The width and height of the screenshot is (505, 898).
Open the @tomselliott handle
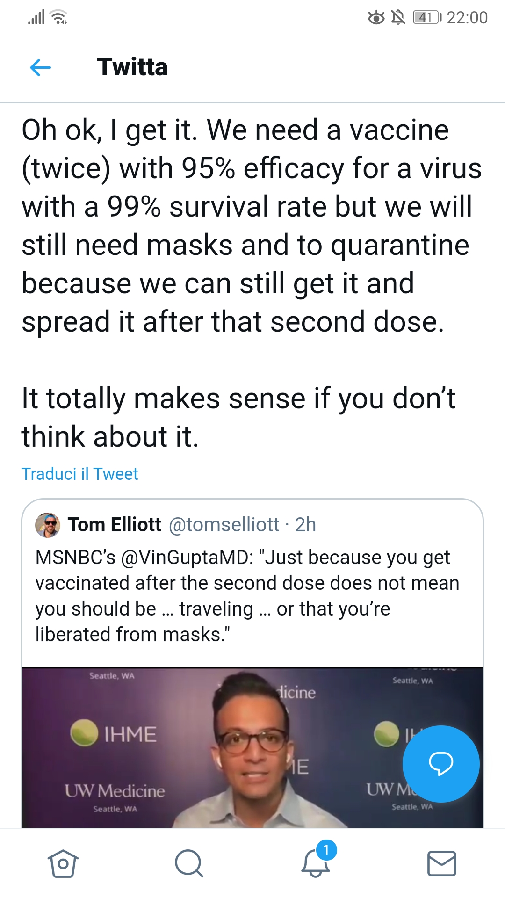224,525
